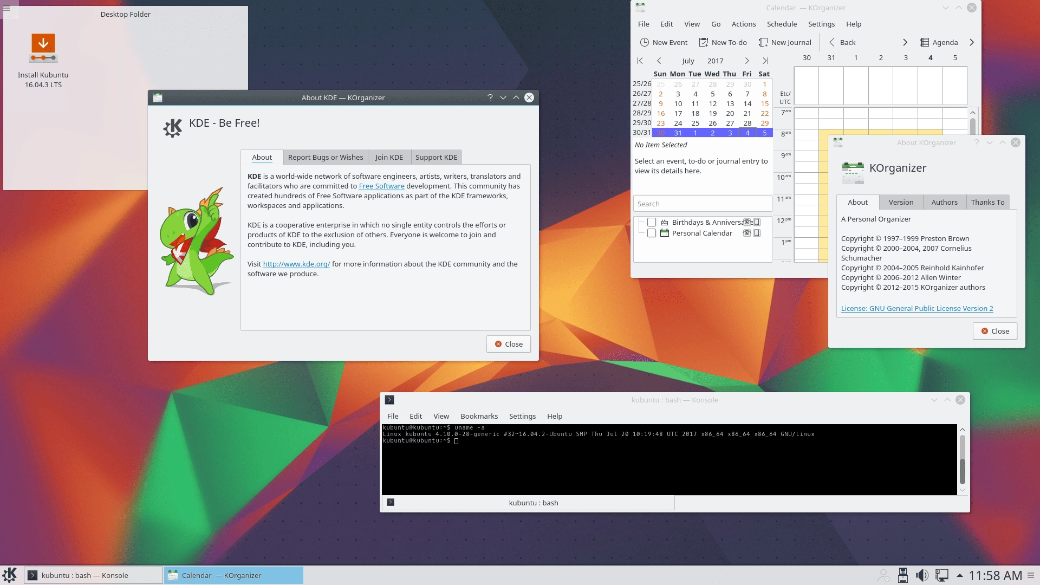Click the wired network tray icon
The width and height of the screenshot is (1040, 585).
[942, 575]
